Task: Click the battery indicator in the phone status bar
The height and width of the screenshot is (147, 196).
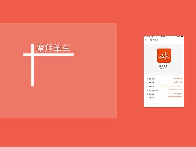Action: point(182,37)
